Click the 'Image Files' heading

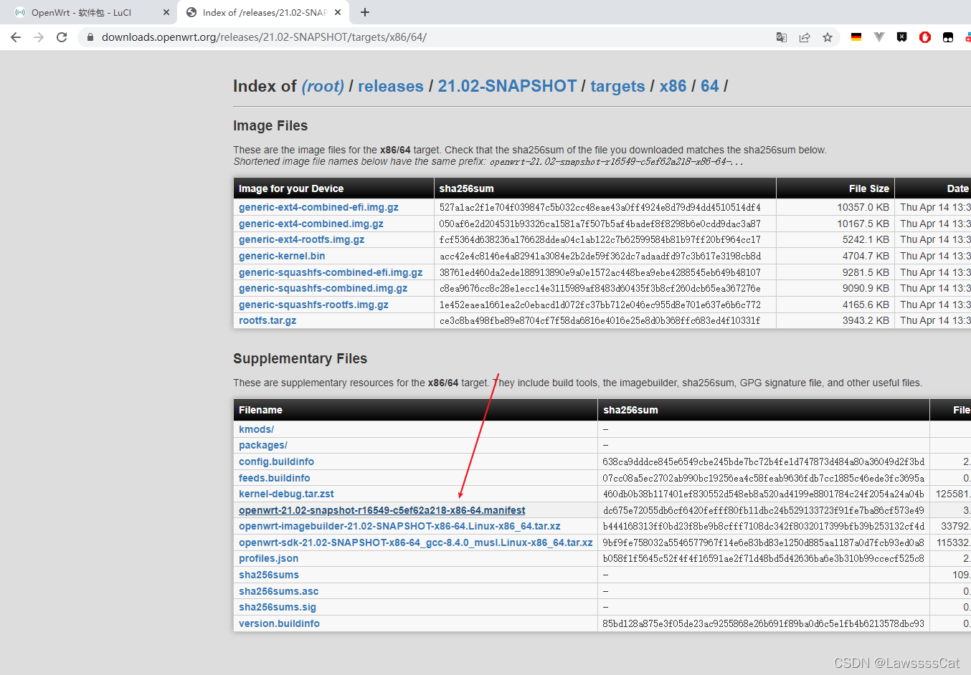[270, 125]
